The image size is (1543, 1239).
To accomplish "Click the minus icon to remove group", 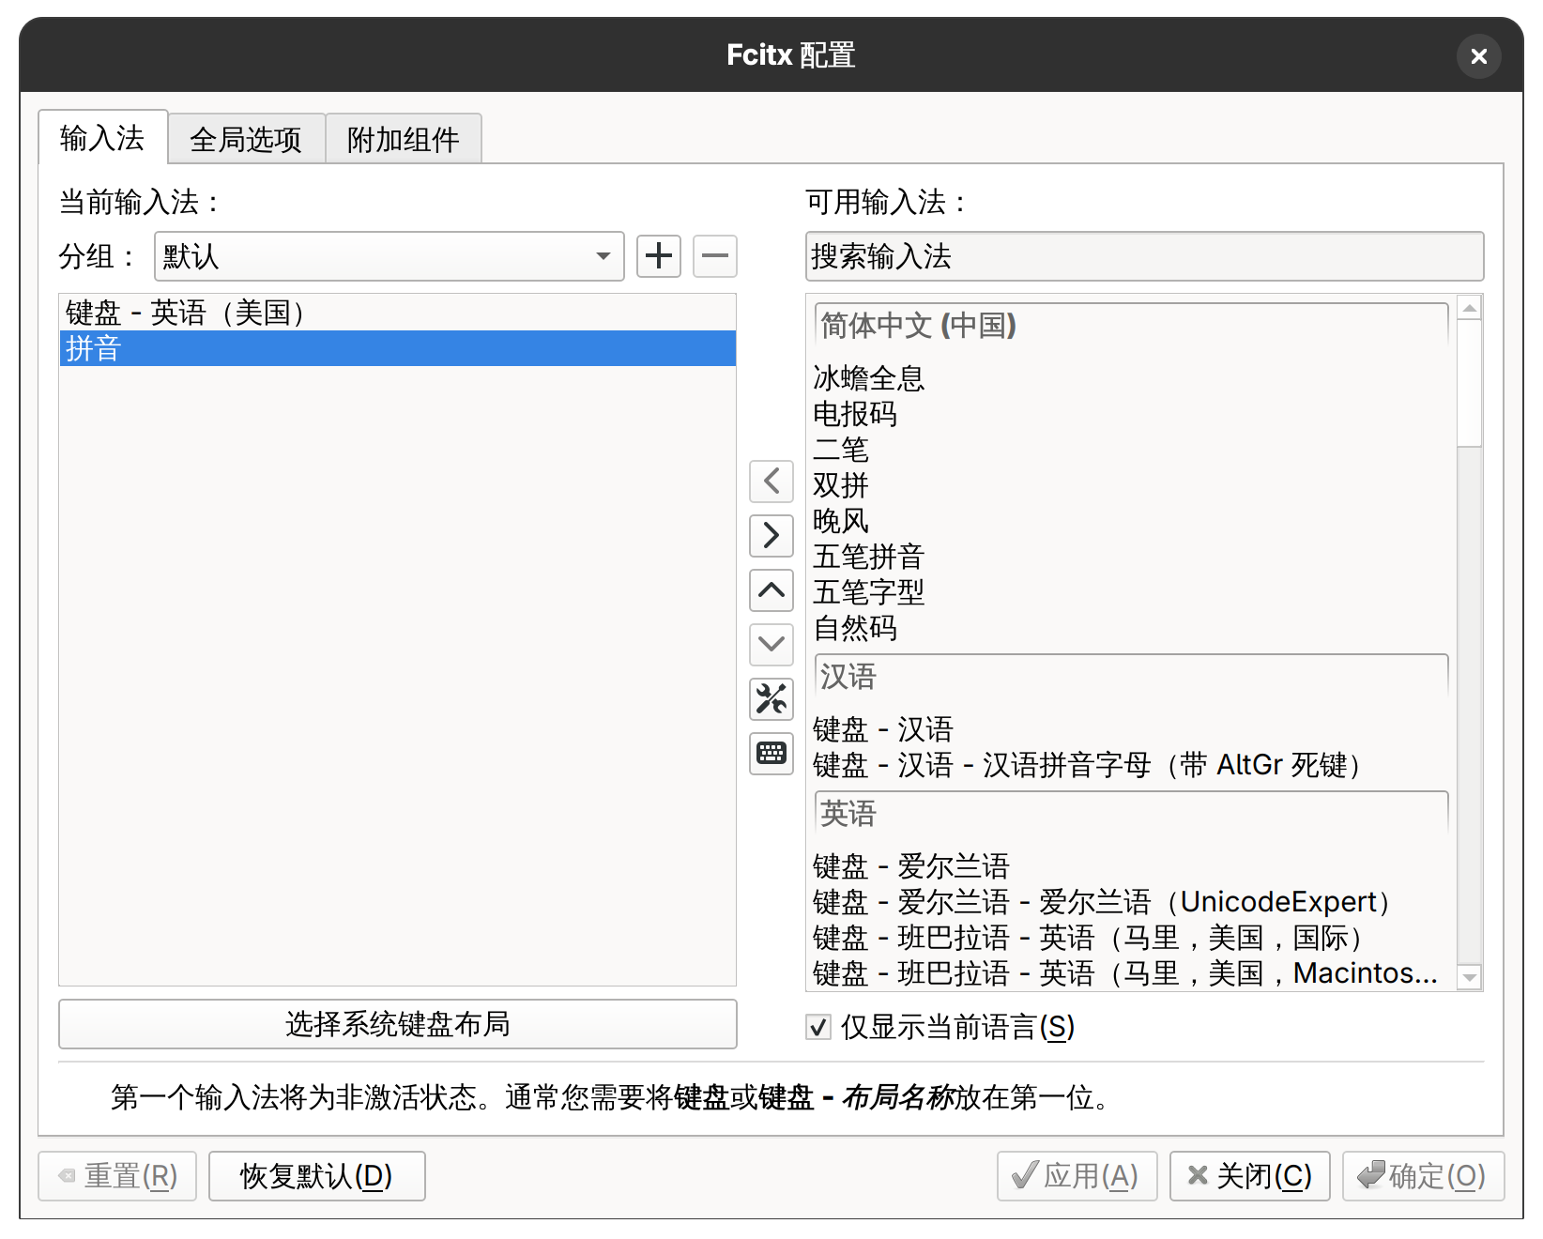I will tap(715, 255).
